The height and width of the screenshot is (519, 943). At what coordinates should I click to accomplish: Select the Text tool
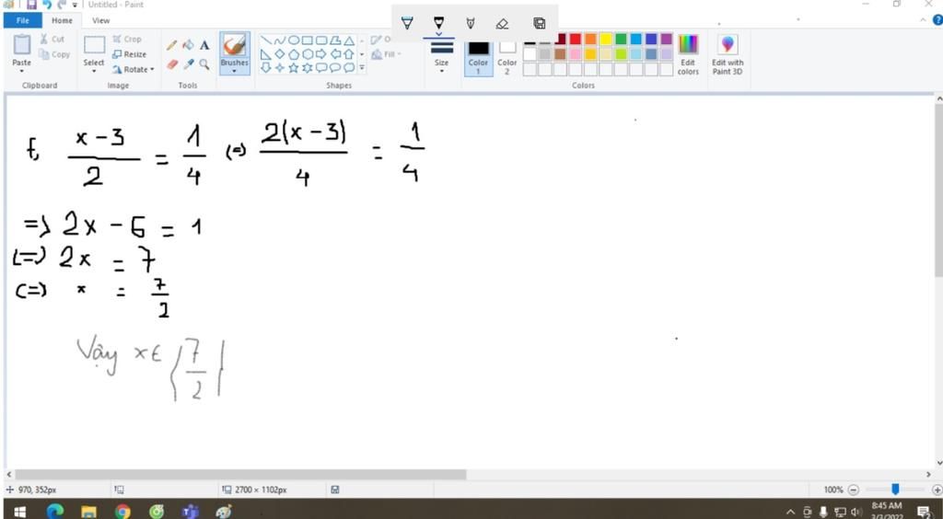[204, 45]
